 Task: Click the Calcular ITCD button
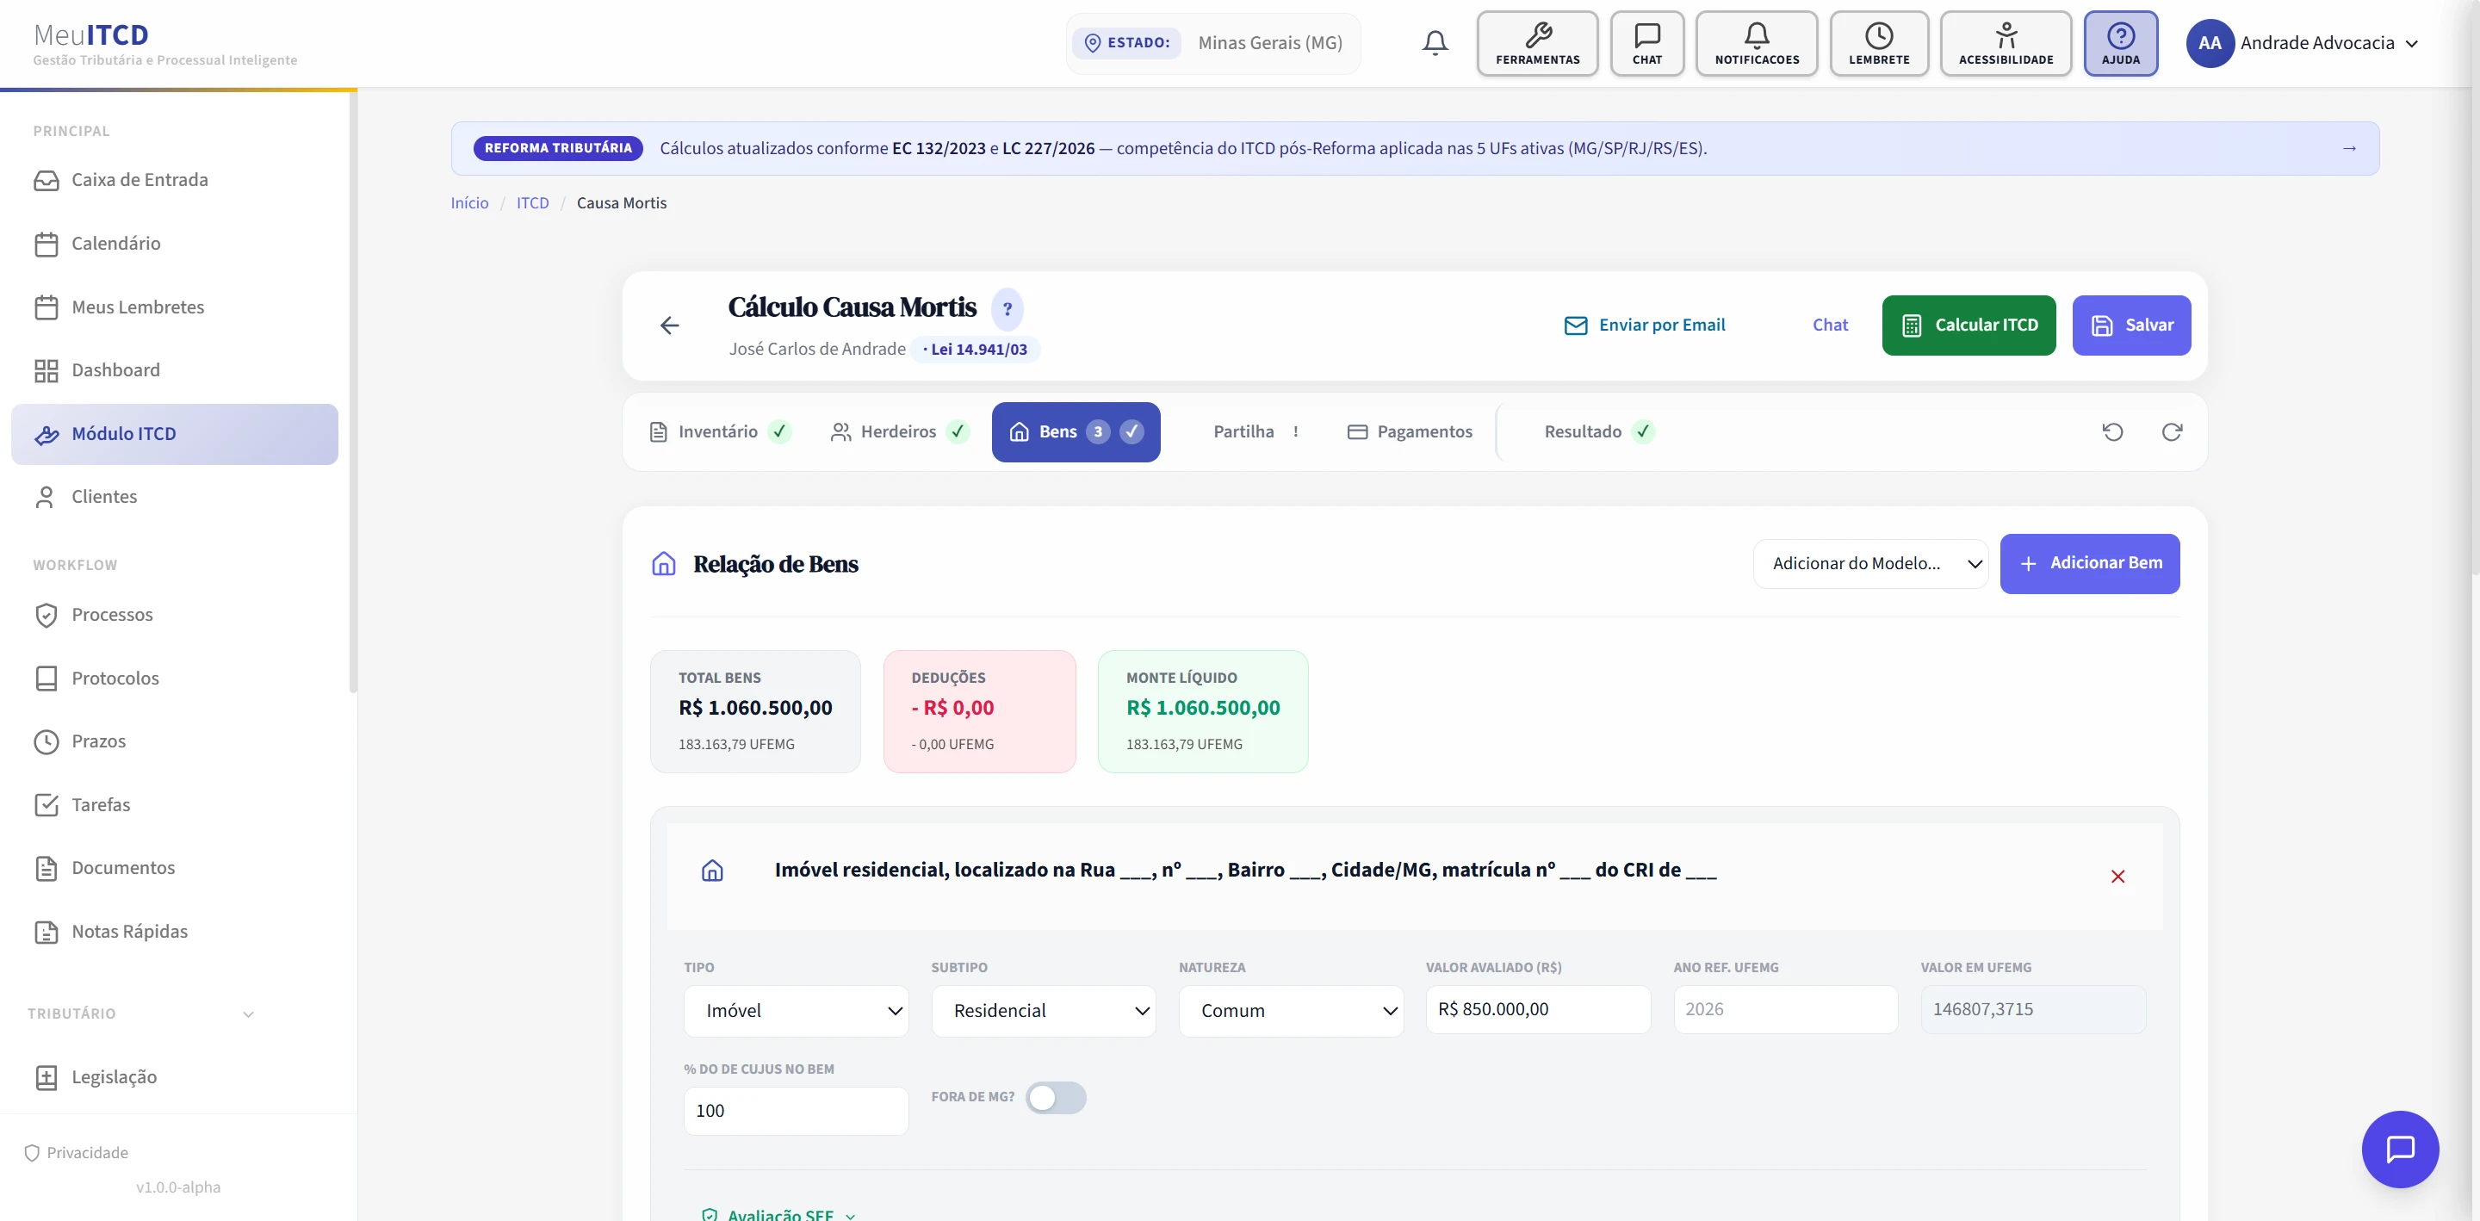coord(1968,325)
